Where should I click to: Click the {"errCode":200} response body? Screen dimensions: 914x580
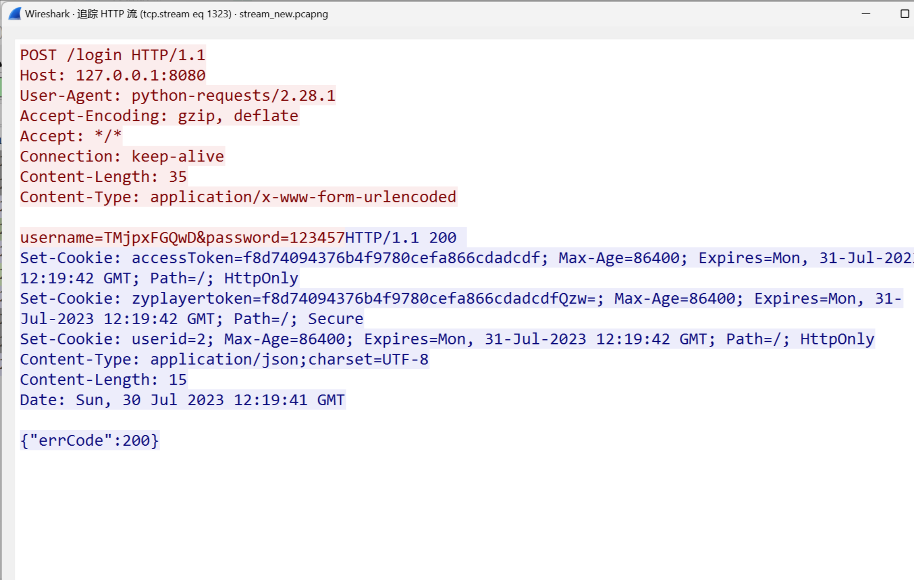point(89,441)
